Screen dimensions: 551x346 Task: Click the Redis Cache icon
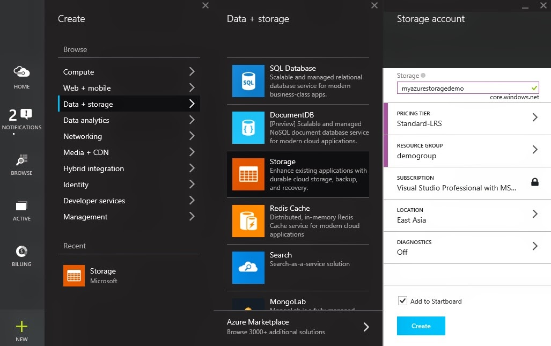248,221
